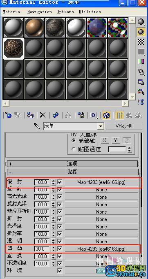The width and height of the screenshot is (148, 279).
Task: Click the Sample Type sphere icon
Action: [x=141, y=22]
